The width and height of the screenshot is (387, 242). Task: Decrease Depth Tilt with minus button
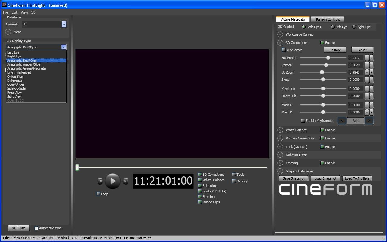(367, 96)
